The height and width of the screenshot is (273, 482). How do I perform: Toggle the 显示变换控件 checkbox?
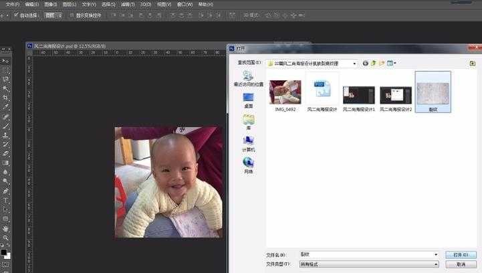72,15
